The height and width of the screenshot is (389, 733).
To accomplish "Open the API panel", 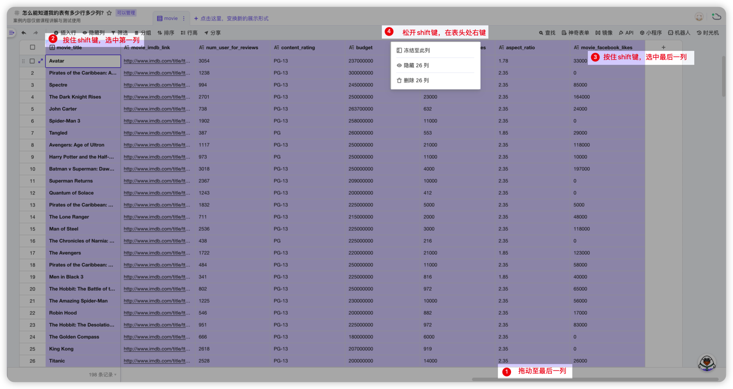I will click(x=626, y=33).
